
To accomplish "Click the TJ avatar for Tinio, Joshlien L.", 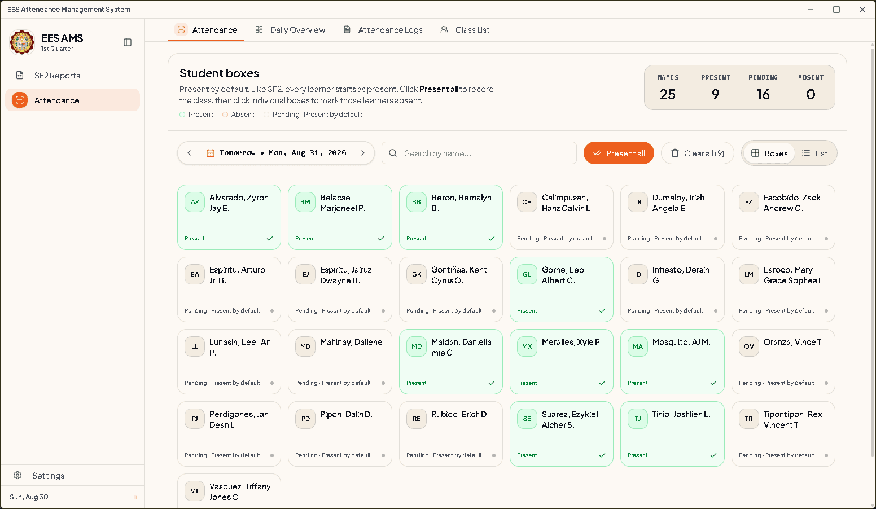I will point(638,419).
